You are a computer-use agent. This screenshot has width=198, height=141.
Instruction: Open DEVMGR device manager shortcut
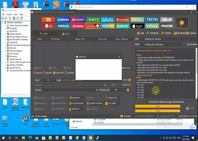coord(179,33)
